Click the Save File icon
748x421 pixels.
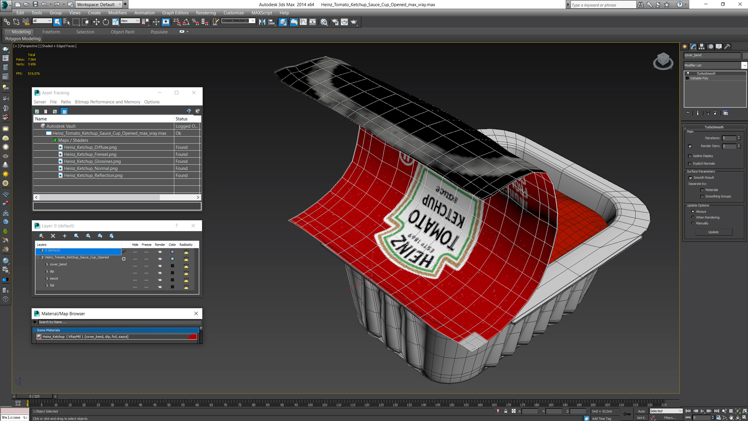[35, 4]
